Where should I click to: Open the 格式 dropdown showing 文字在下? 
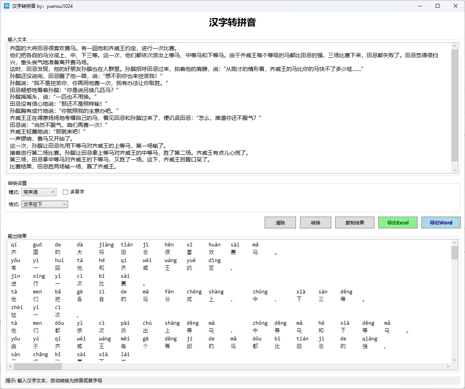[44, 204]
